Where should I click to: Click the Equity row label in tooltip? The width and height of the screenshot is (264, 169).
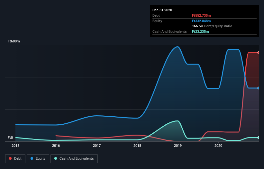point(157,21)
